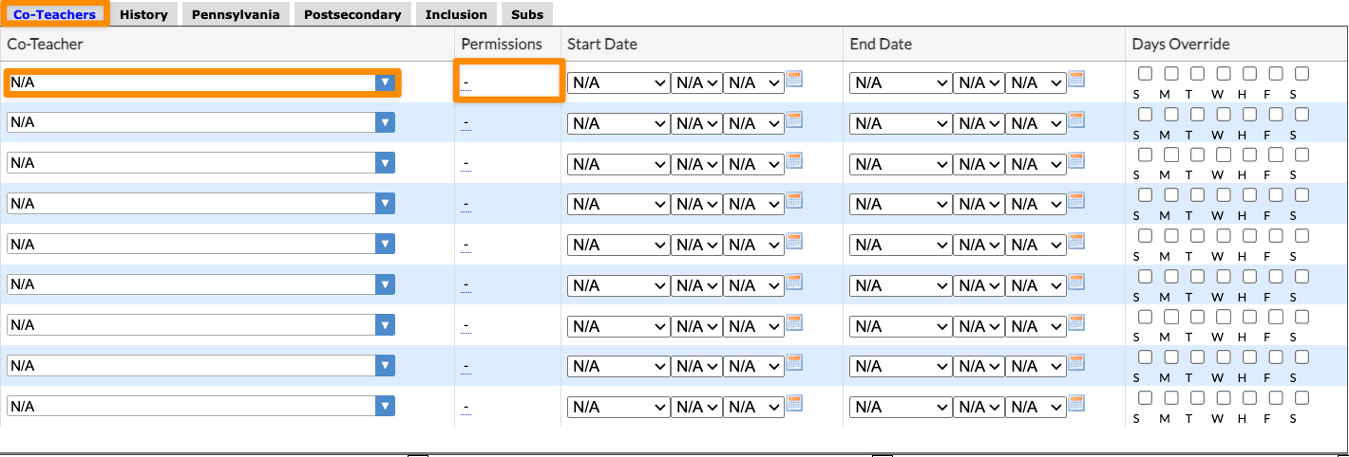Image resolution: width=1349 pixels, height=457 pixels.
Task: Click End Date calendar icon in second row
Action: click(x=1076, y=119)
